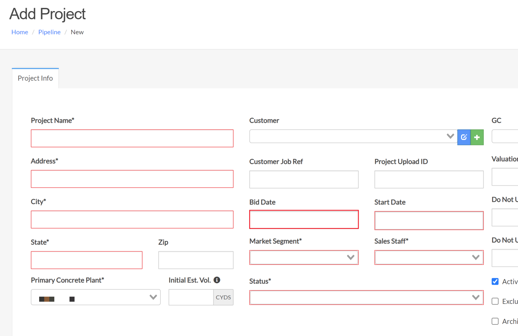This screenshot has height=336, width=518.
Task: Go to the Home breadcrumb link
Action: (x=20, y=32)
